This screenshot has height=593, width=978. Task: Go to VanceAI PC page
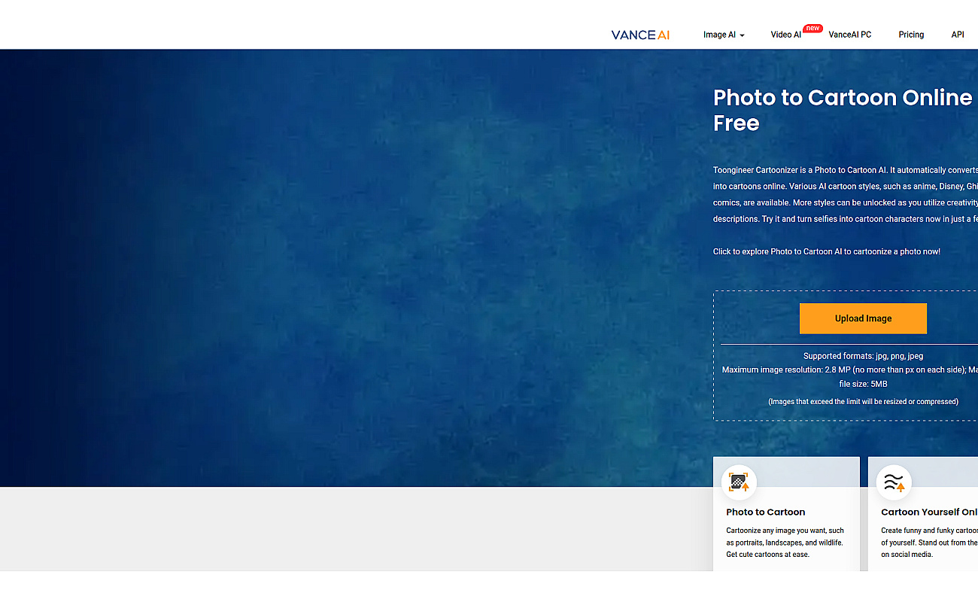click(850, 35)
